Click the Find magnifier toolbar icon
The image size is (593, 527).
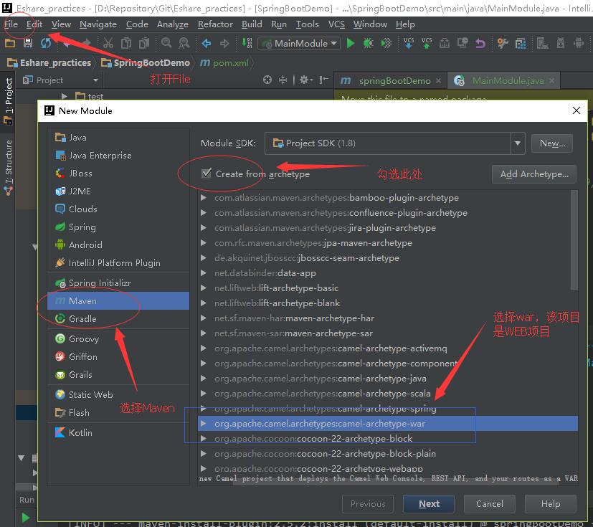click(166, 43)
